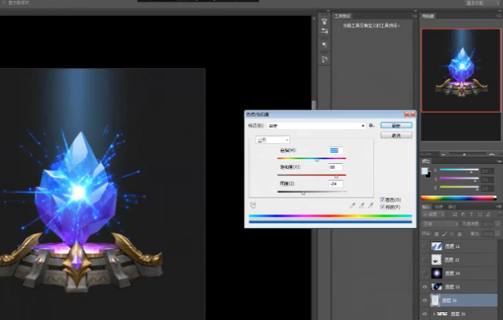Hide layer 36 using its eye icon

pyautogui.click(x=425, y=301)
